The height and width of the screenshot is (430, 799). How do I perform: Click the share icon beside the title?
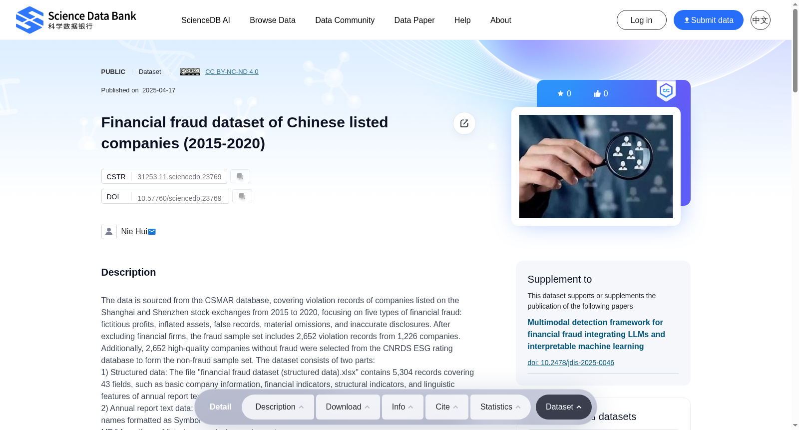click(464, 123)
